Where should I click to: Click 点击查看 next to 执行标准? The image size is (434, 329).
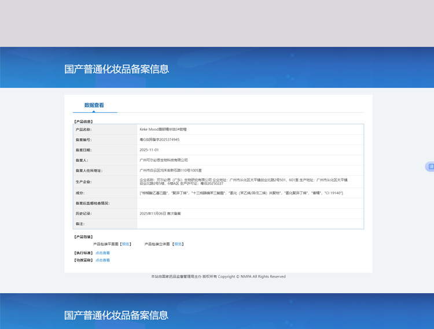tap(102, 253)
